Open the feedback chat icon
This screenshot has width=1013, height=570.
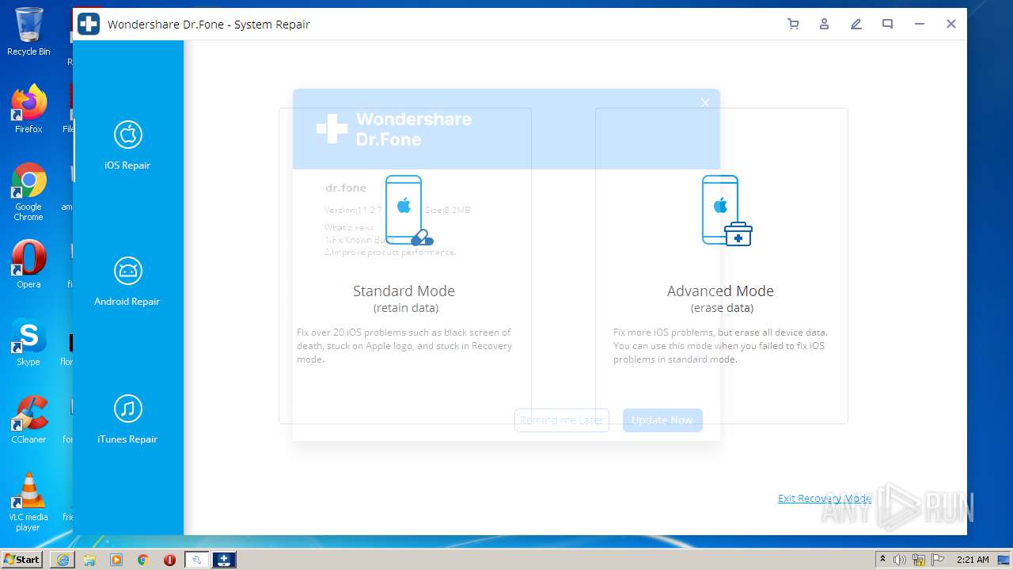887,24
